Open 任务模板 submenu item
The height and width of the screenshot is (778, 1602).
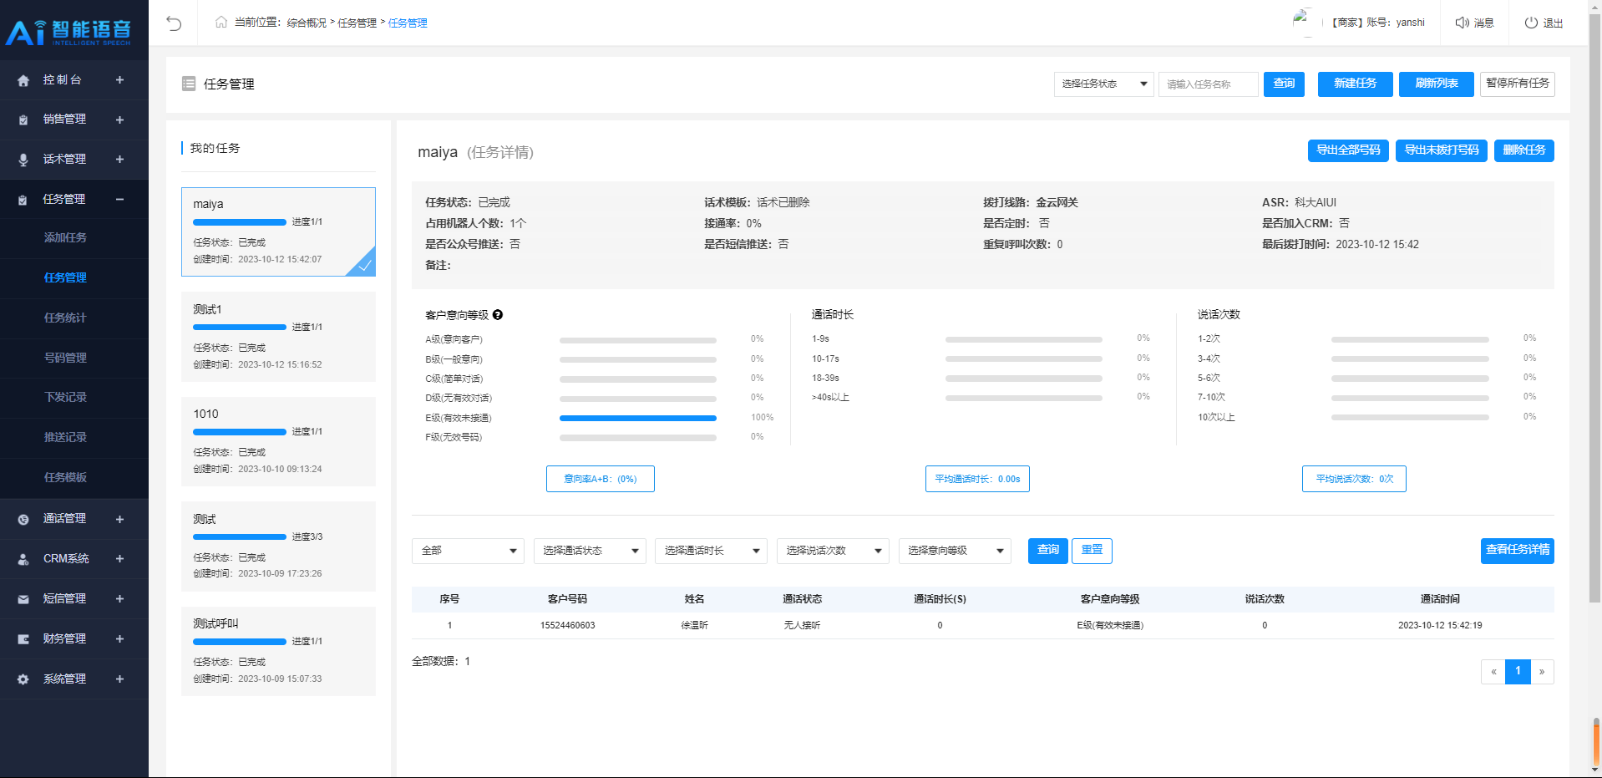[x=65, y=477]
